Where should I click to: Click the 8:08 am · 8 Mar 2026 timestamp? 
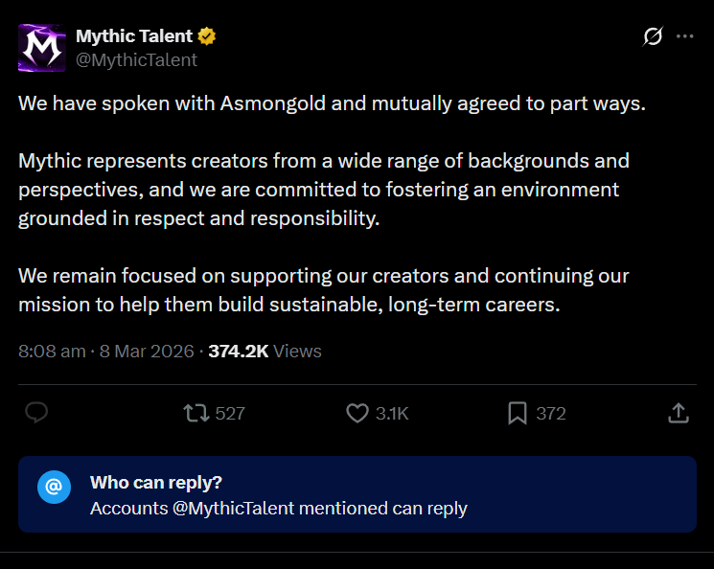tap(106, 351)
